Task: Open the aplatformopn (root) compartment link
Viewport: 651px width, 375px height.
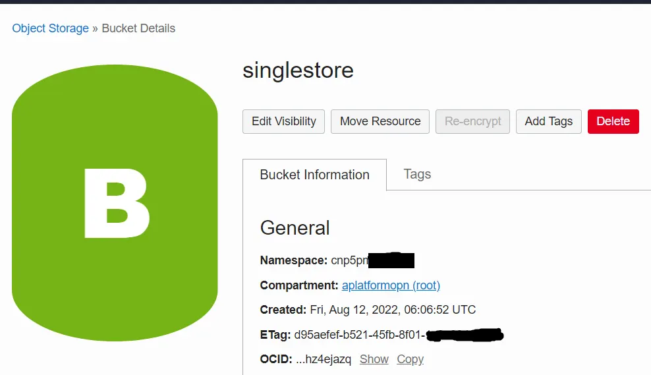Action: coord(391,285)
